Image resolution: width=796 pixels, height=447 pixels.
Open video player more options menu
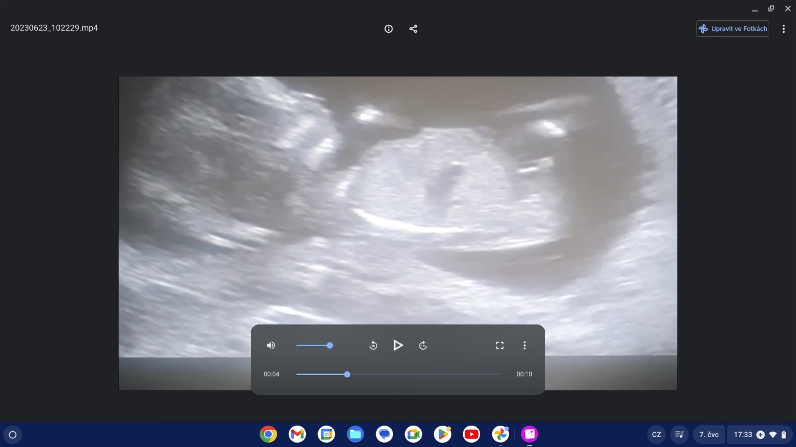[524, 345]
